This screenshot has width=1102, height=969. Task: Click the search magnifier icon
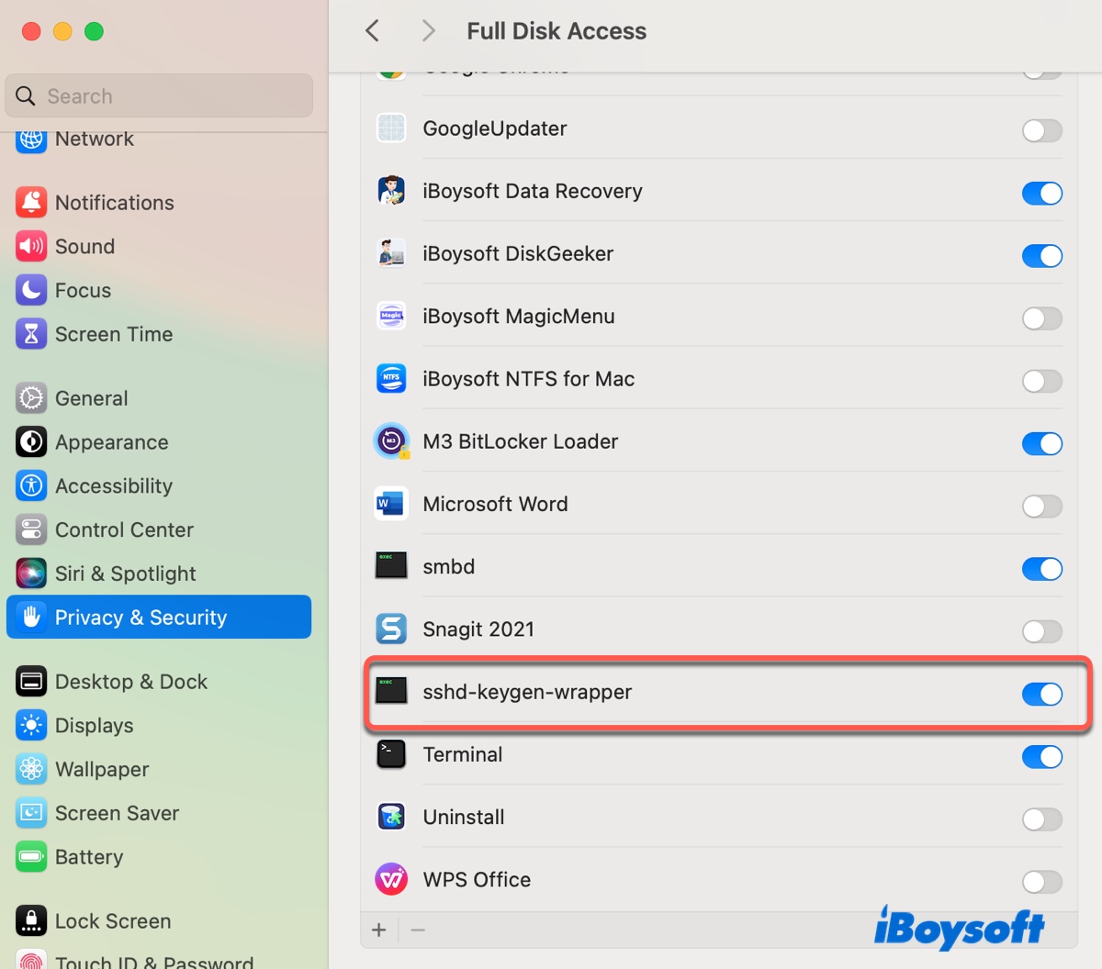click(x=26, y=95)
